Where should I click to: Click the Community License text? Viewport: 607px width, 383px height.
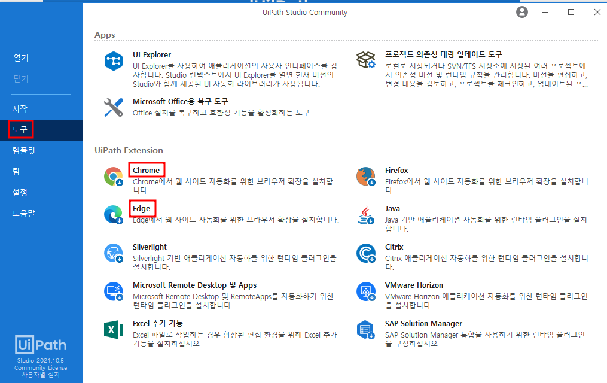(41, 368)
